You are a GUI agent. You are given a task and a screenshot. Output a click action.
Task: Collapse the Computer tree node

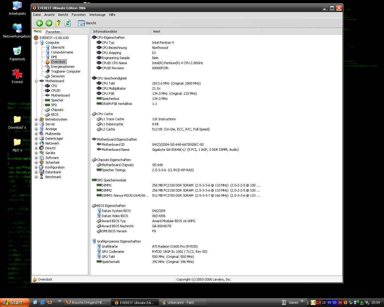pyautogui.click(x=36, y=43)
